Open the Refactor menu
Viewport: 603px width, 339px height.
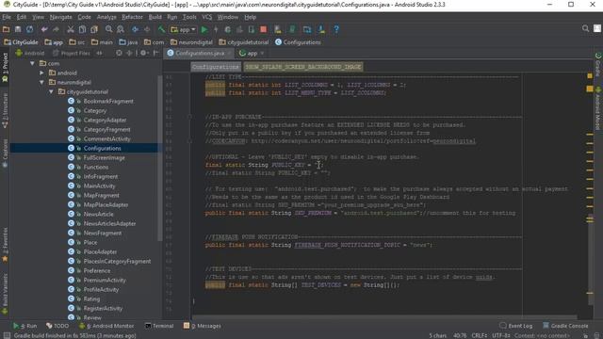(132, 17)
